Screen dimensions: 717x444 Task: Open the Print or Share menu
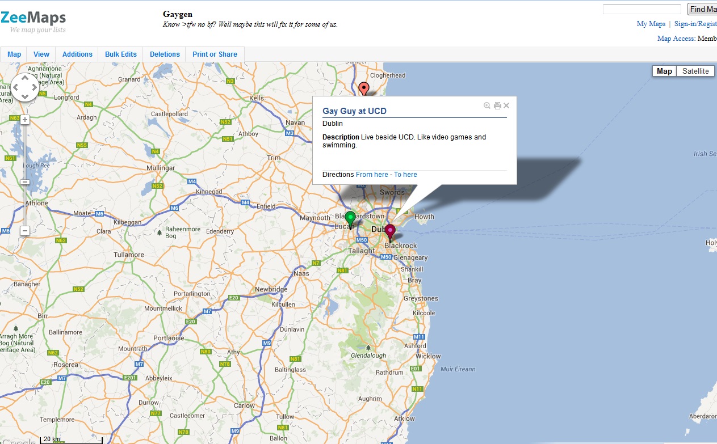[215, 54]
